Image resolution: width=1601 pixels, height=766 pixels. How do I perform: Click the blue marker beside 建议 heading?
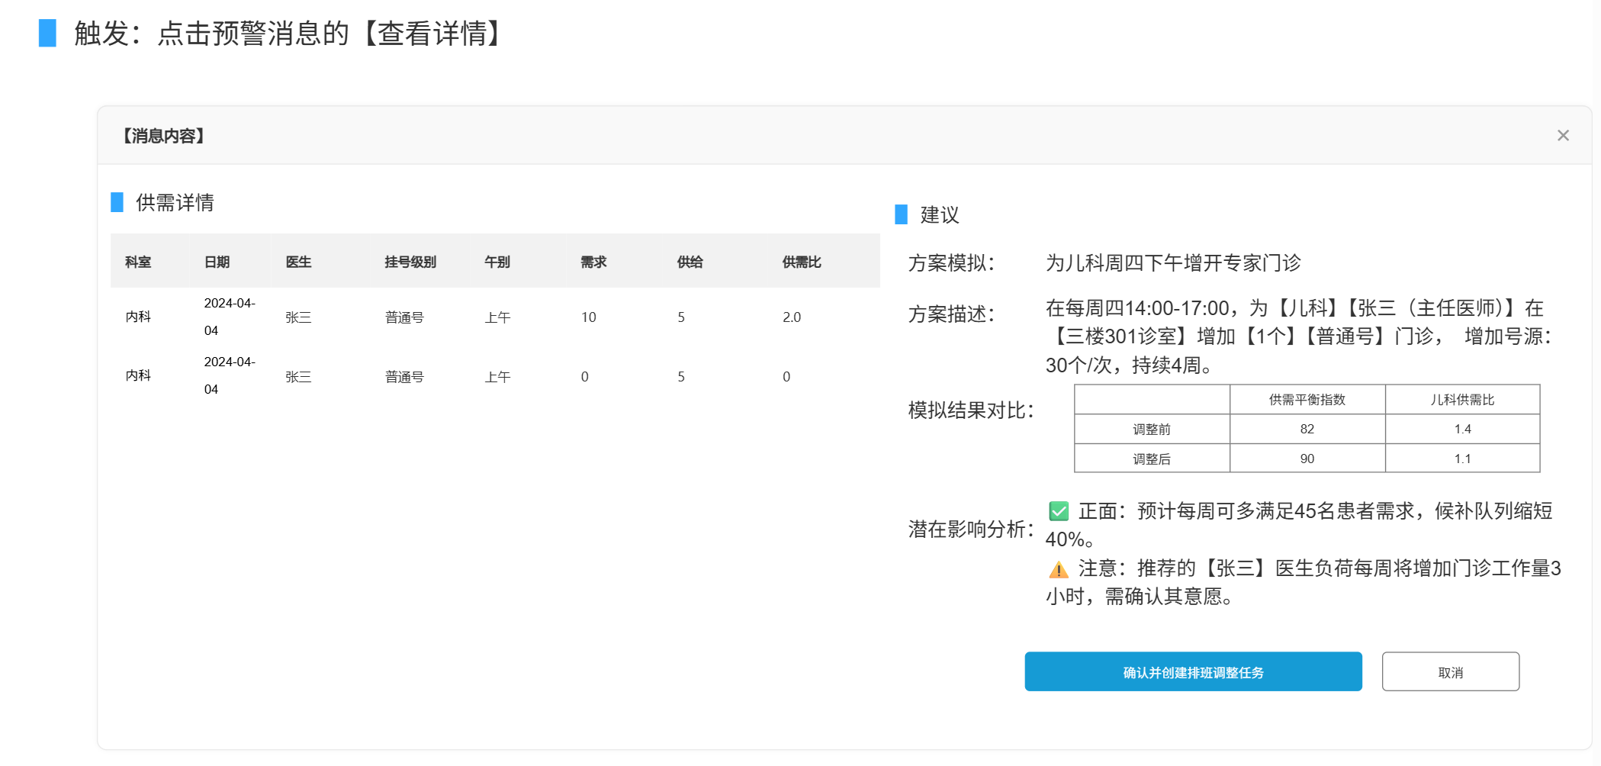tap(901, 214)
